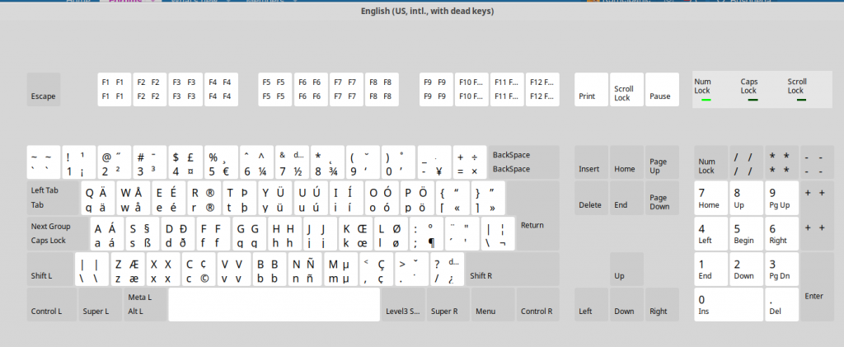The width and height of the screenshot is (844, 347).
Task: Click the wide space bar key
Action: click(274, 305)
